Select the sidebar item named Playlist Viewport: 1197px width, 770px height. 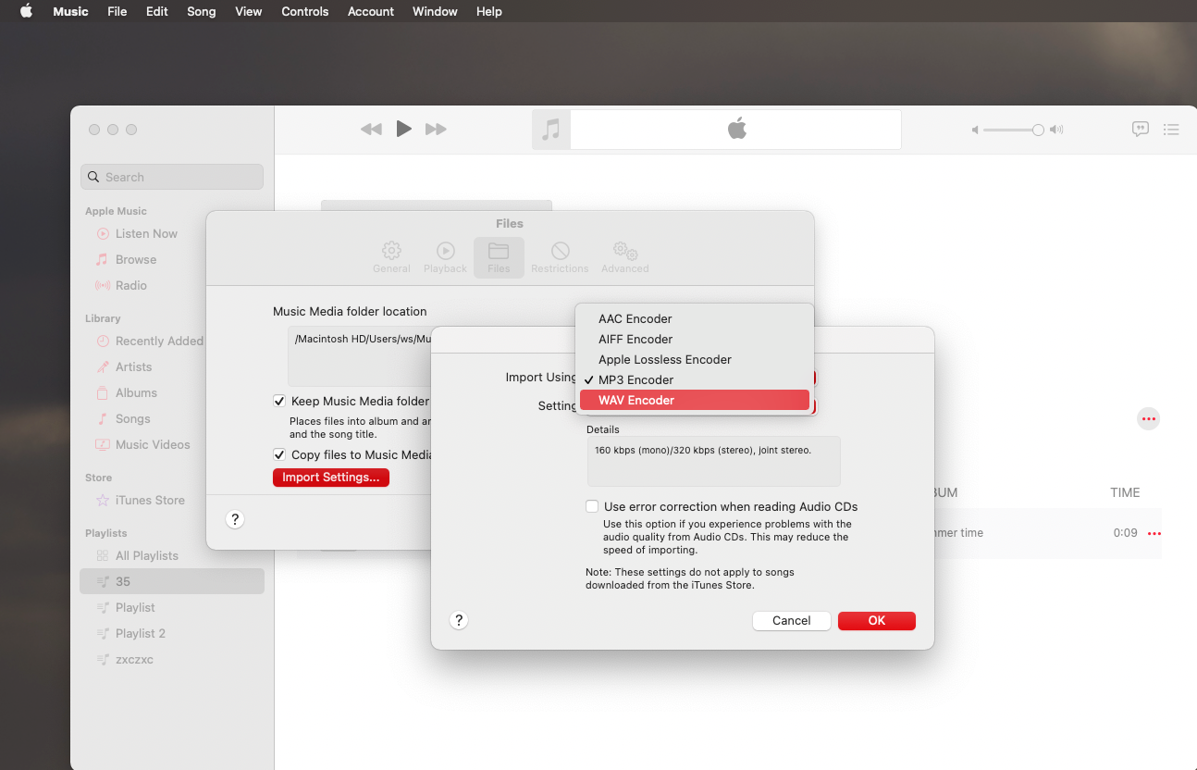(x=135, y=607)
